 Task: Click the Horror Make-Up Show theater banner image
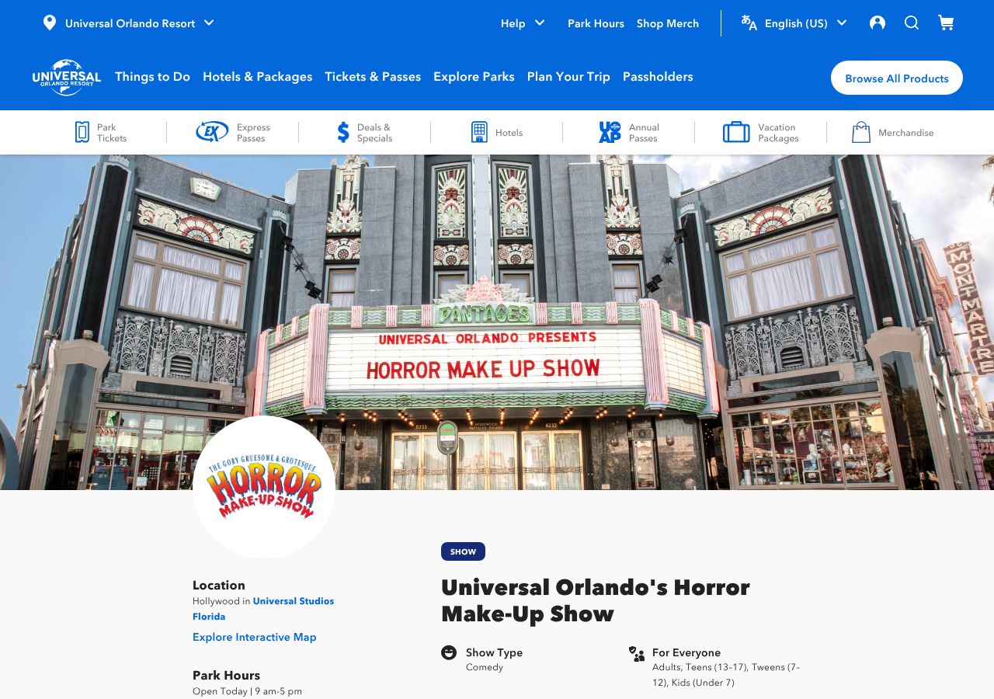click(x=497, y=322)
